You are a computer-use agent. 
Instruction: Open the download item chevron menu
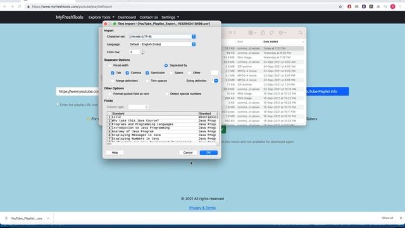pos(48,218)
